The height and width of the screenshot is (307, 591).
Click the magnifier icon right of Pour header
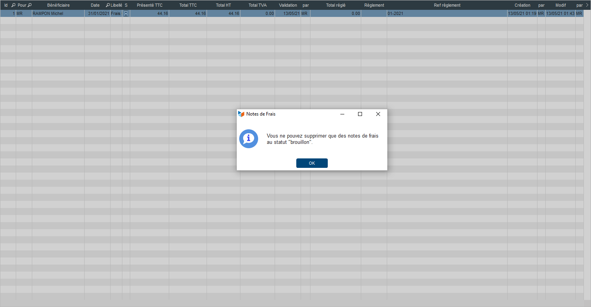coord(30,5)
